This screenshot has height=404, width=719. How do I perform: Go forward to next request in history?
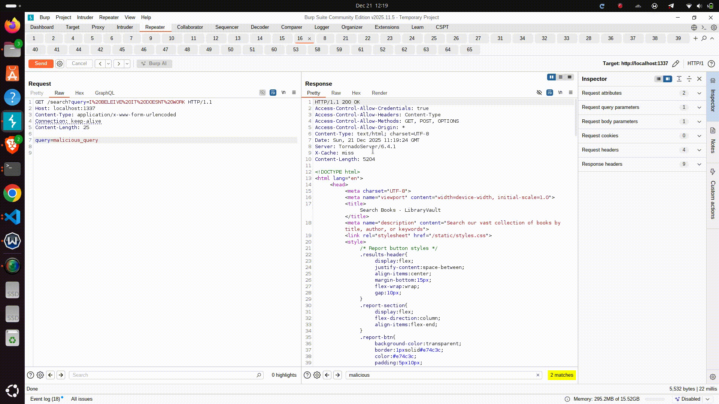point(119,64)
